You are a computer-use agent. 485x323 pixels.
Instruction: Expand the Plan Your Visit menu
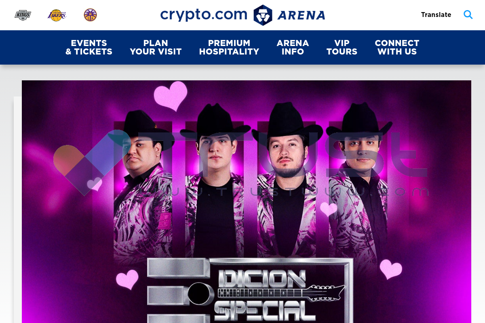[156, 47]
